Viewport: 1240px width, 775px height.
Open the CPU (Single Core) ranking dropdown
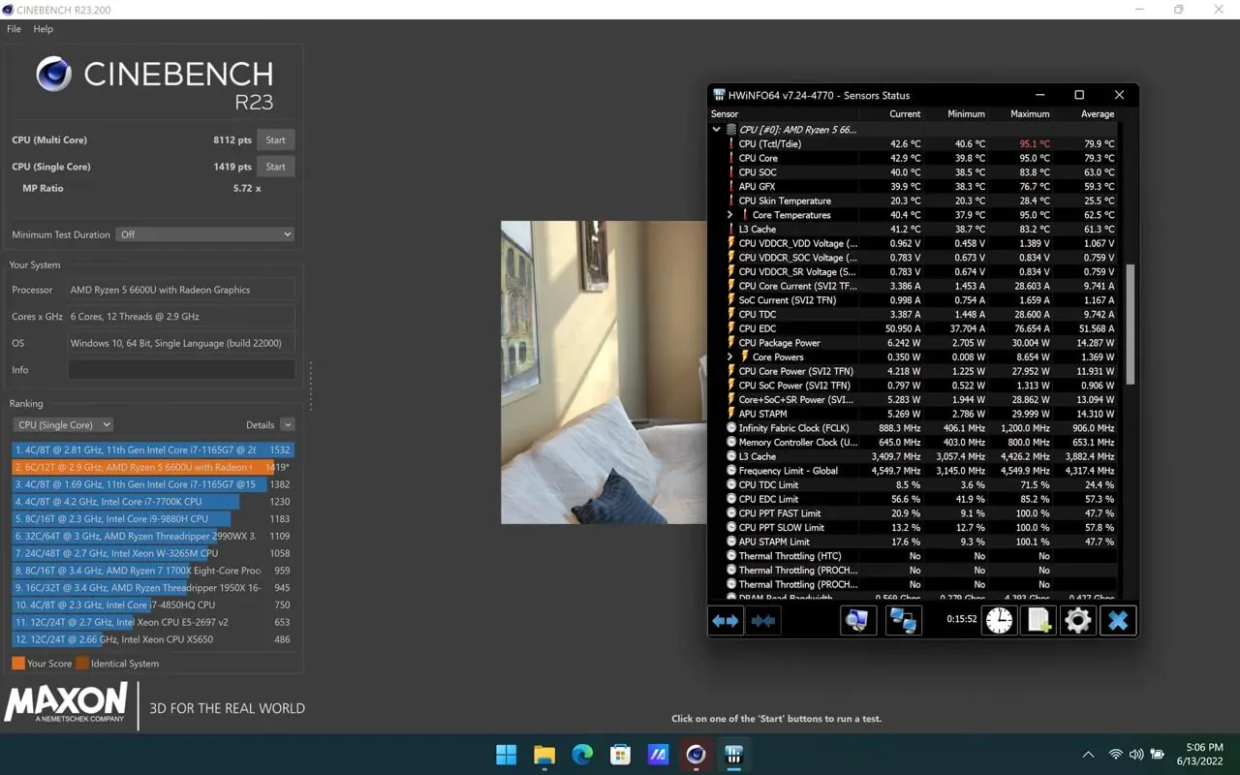coord(63,424)
